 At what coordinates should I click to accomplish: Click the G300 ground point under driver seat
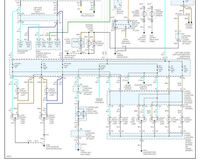pyautogui.click(x=115, y=54)
